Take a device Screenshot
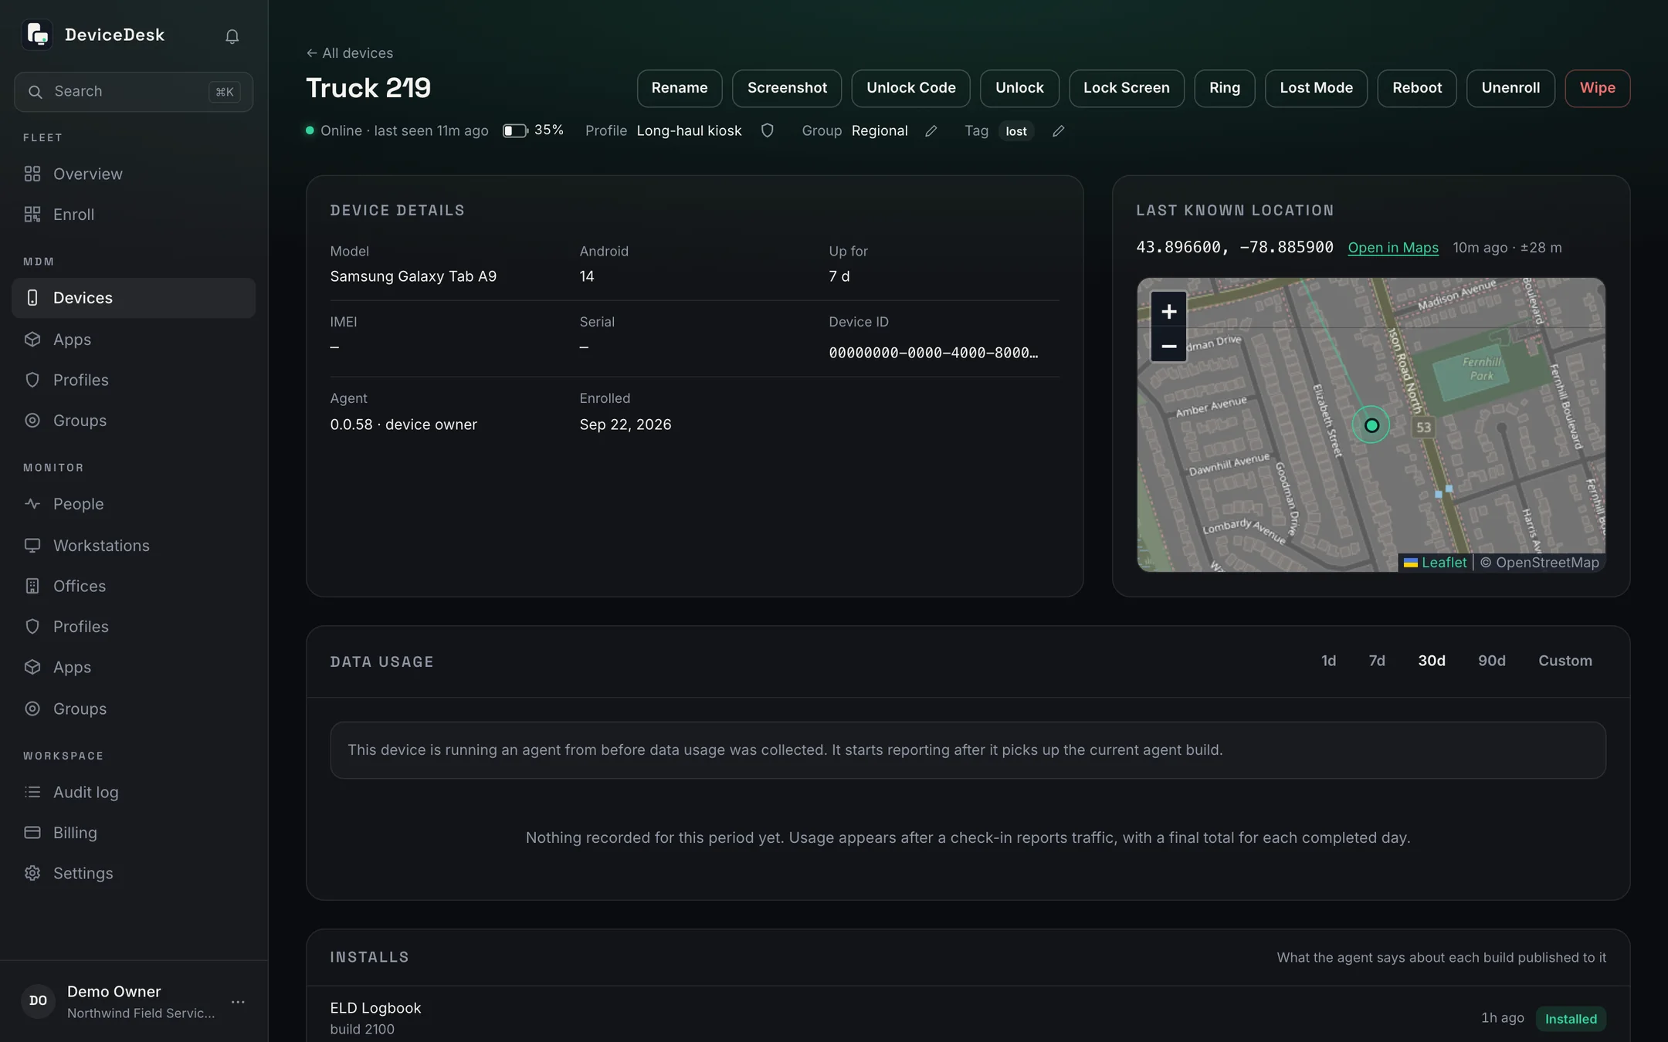Image resolution: width=1668 pixels, height=1042 pixels. coord(787,88)
